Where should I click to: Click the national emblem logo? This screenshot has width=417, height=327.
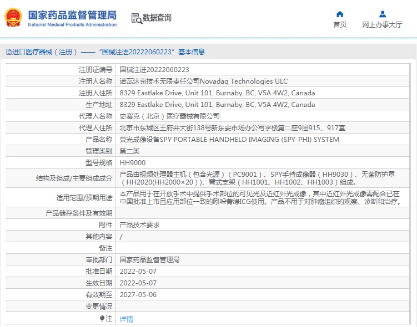[13, 18]
